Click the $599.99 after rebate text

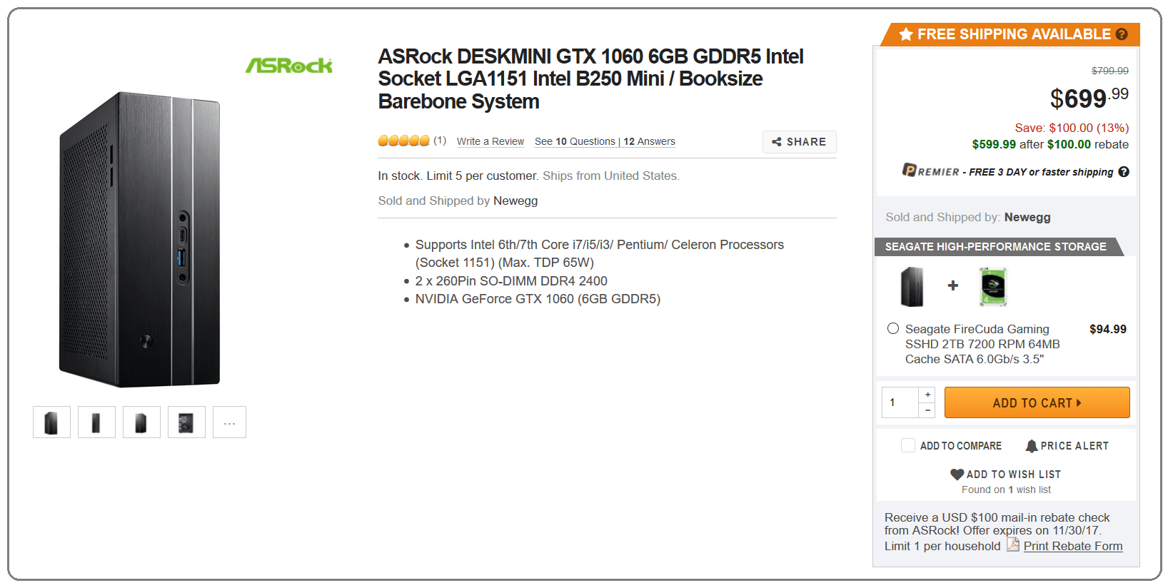(x=1050, y=144)
